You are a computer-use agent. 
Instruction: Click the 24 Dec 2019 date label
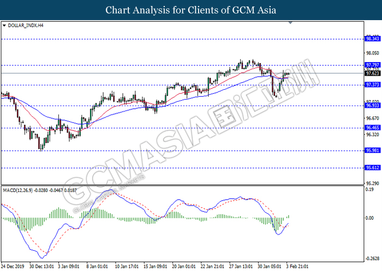click(13, 267)
